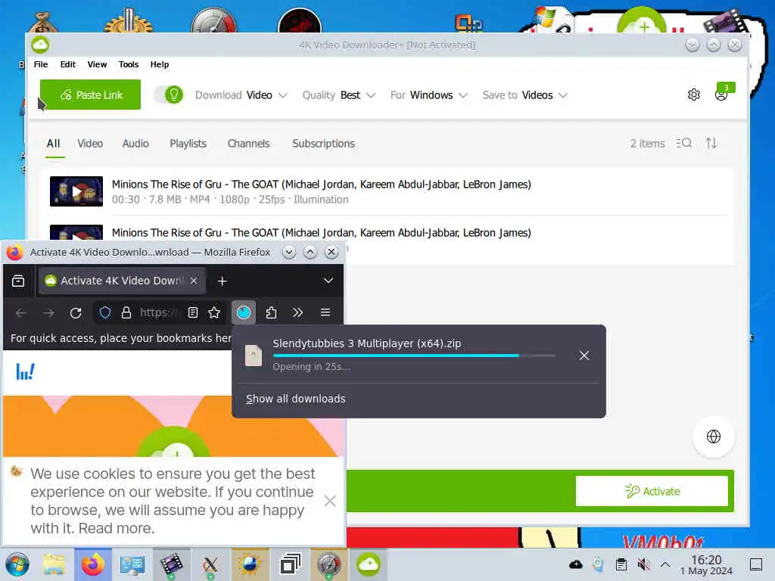
Task: Switch to the Audio tab
Action: pos(135,144)
